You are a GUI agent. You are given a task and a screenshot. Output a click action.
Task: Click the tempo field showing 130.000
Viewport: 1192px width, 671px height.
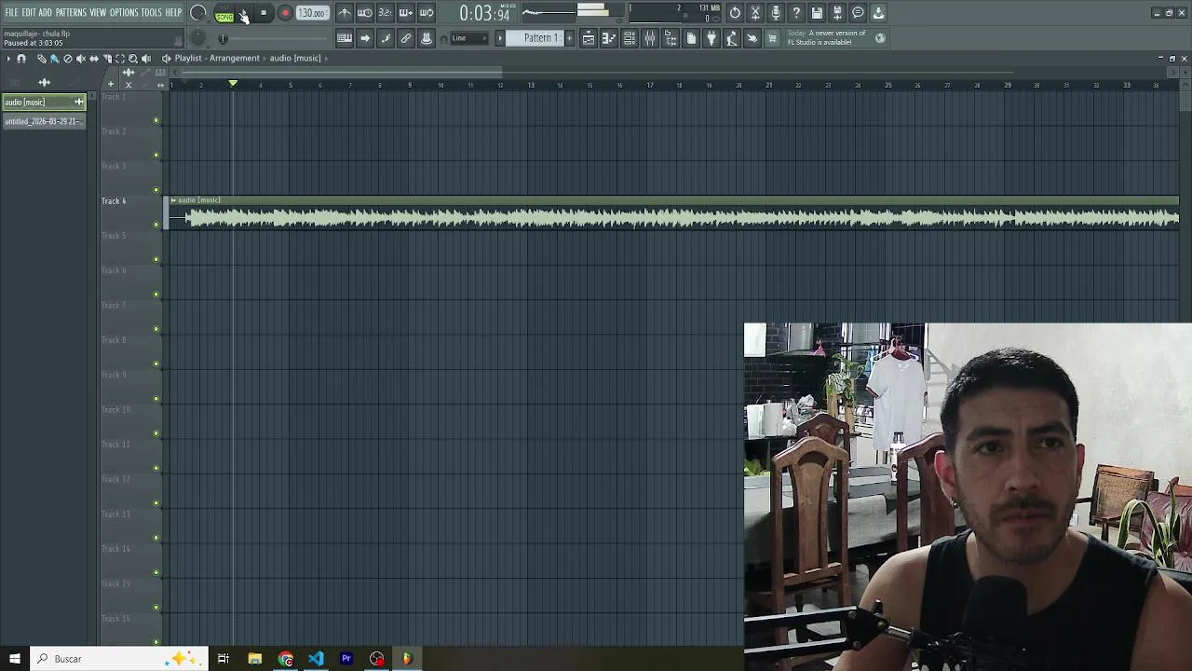[312, 13]
